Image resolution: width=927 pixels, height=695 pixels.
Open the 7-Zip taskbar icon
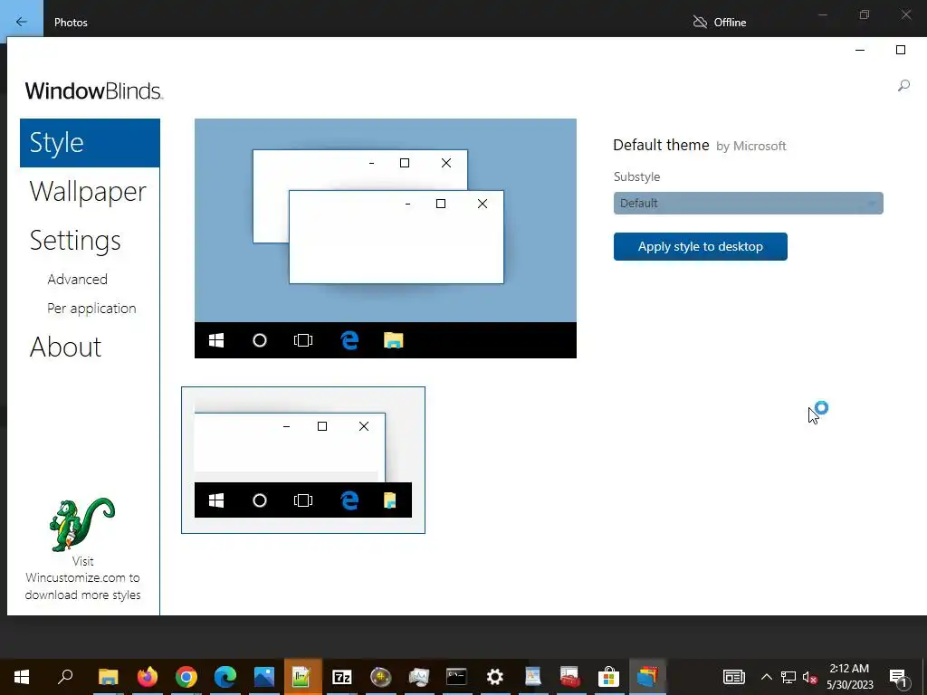[x=341, y=677]
